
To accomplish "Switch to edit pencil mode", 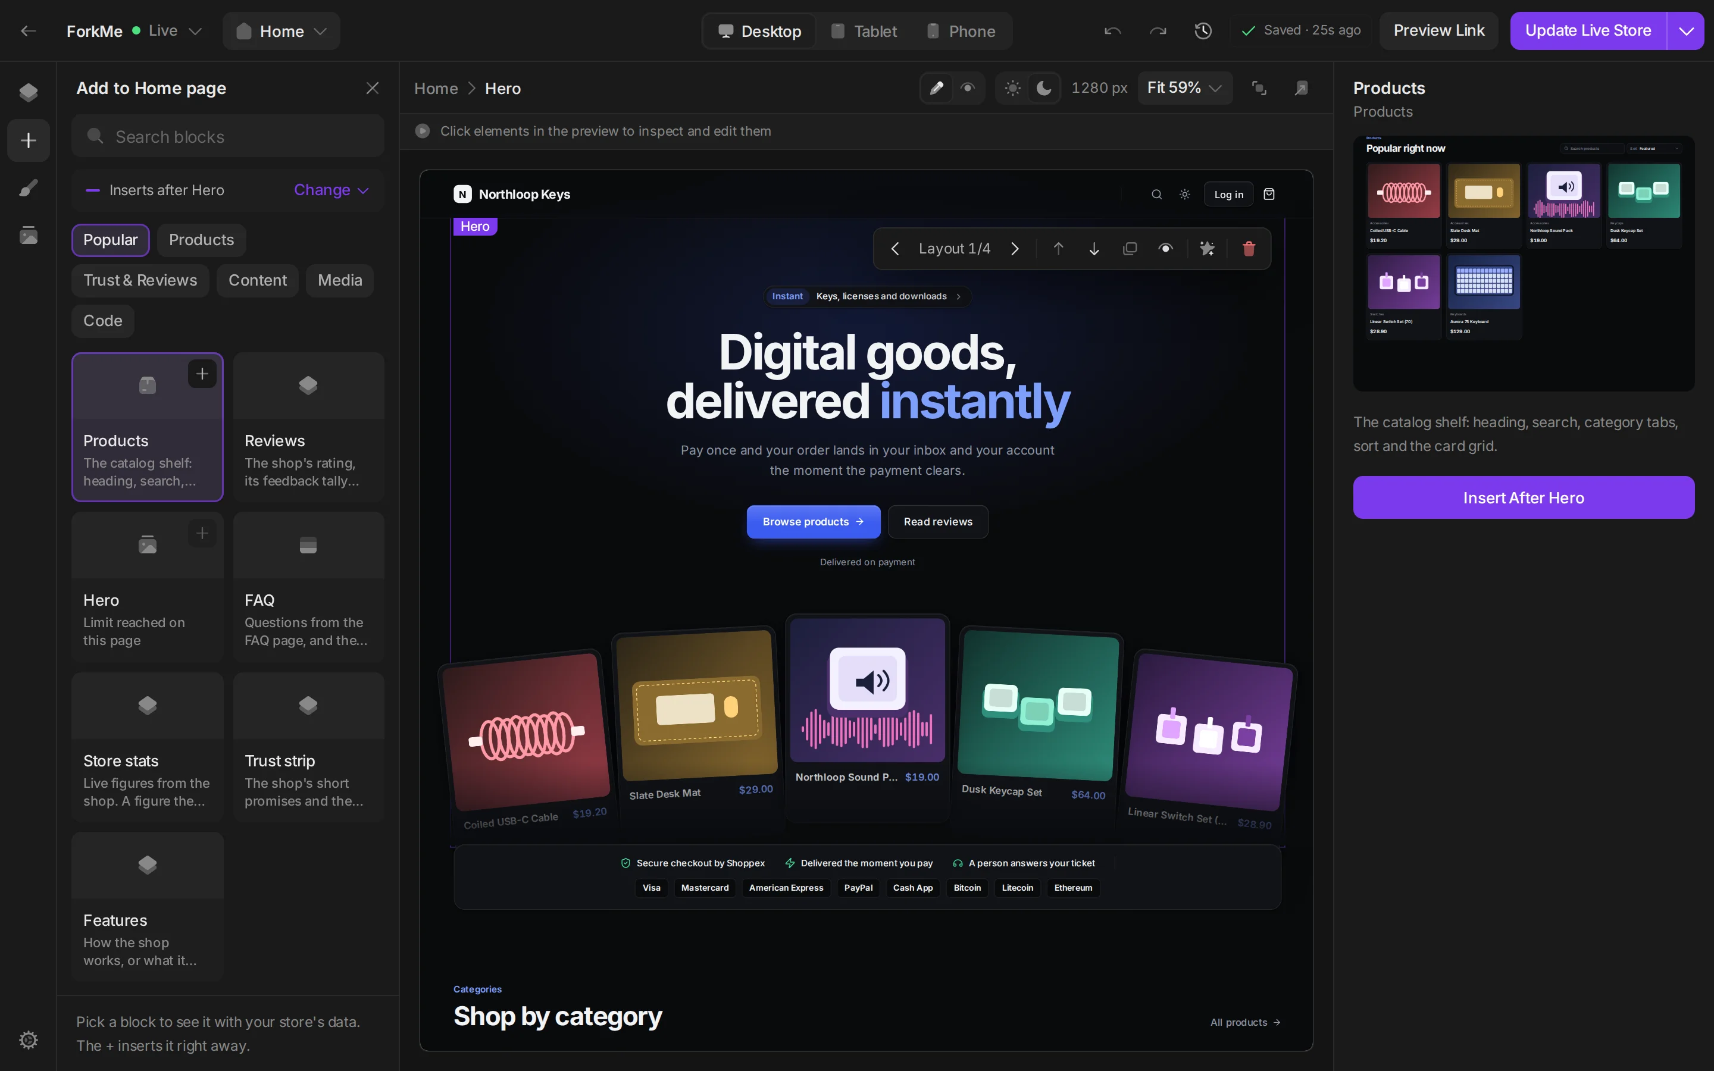I will pyautogui.click(x=936, y=88).
